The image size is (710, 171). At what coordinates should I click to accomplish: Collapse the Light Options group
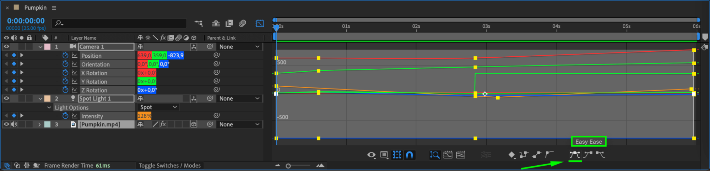(49, 107)
